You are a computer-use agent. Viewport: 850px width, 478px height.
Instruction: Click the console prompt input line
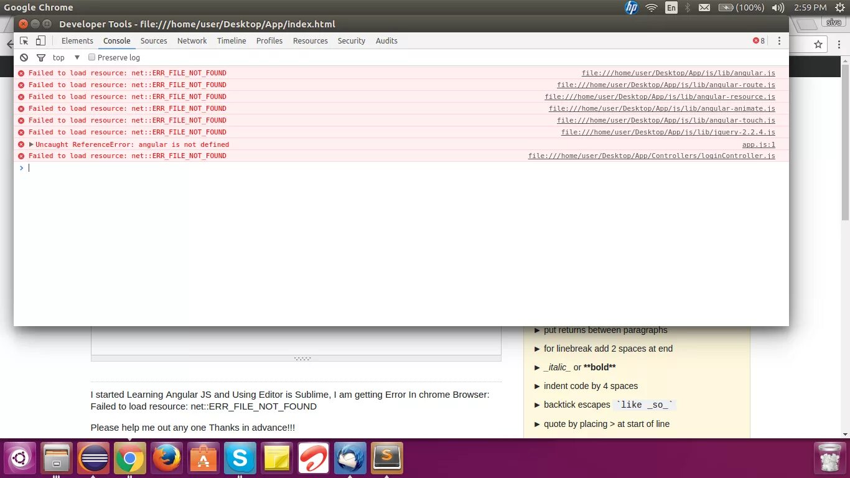[401, 168]
